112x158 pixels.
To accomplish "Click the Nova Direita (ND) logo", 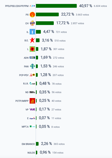I will [32, 92].
